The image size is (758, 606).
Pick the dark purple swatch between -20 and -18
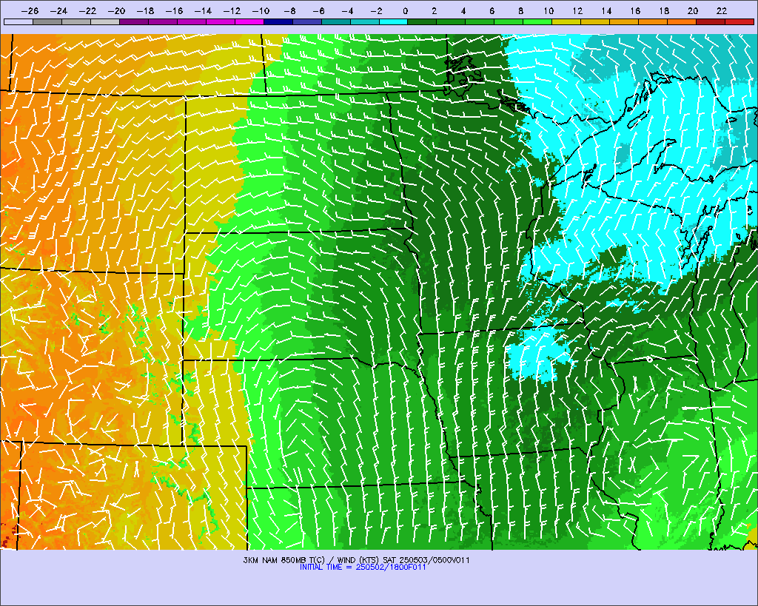click(x=134, y=21)
